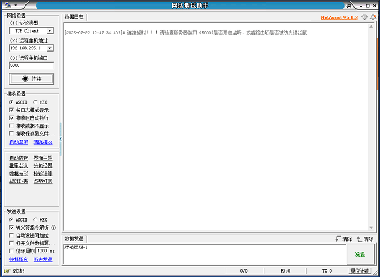Enable 循环周期 checkbox
This screenshot has width=380, height=277.
12,251
